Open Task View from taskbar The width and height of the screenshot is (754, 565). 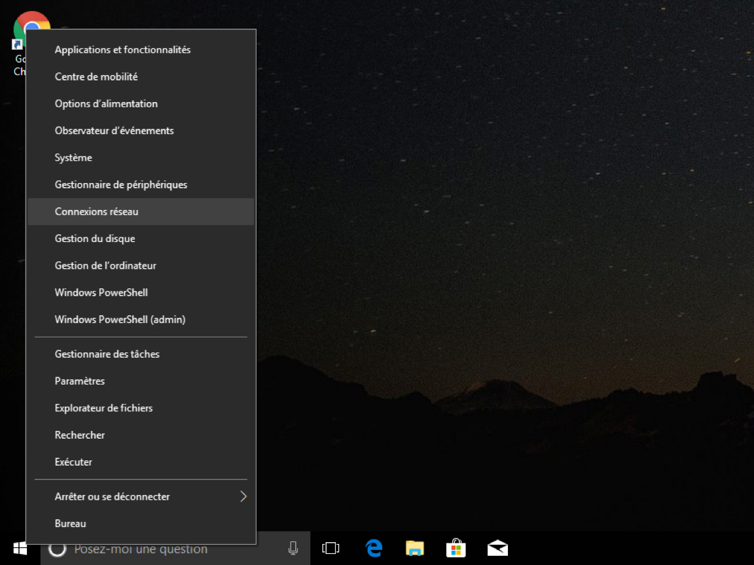click(x=331, y=548)
